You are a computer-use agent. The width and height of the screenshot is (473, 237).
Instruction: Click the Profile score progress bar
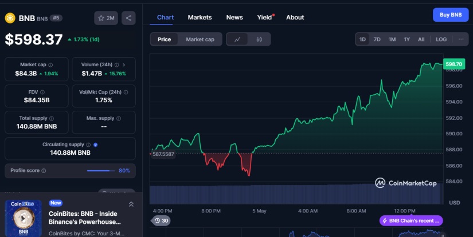(101, 171)
